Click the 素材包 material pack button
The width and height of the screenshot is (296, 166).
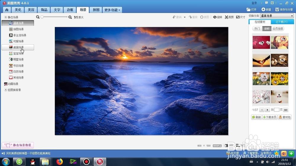click(x=285, y=117)
